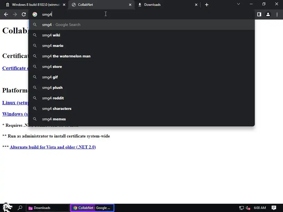Minimize the Chrome window

coord(251,4)
